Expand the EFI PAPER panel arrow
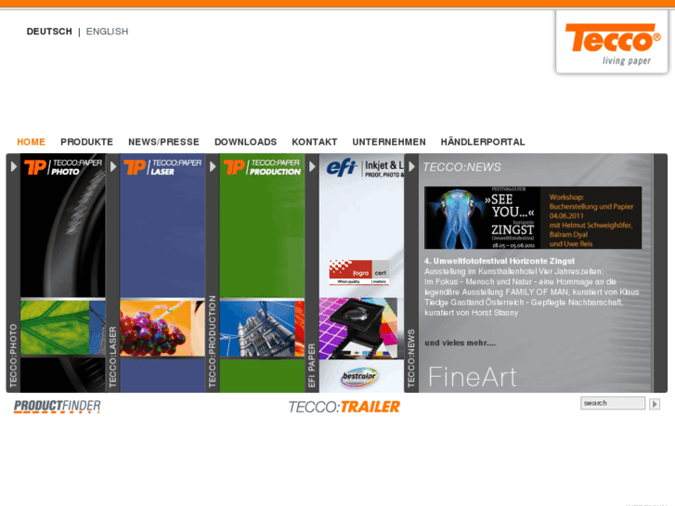This screenshot has height=506, width=675. click(312, 166)
